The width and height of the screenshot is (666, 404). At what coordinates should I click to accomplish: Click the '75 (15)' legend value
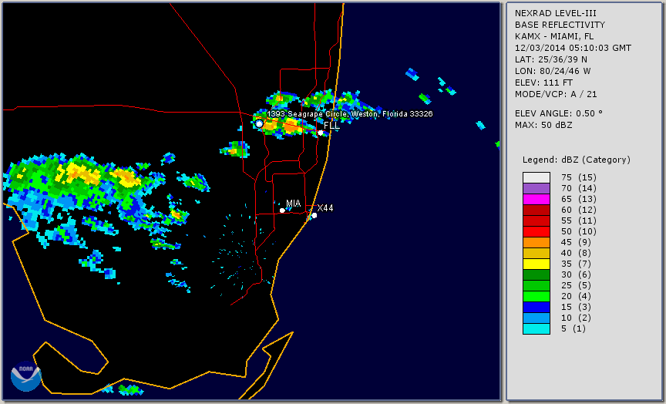click(x=578, y=177)
